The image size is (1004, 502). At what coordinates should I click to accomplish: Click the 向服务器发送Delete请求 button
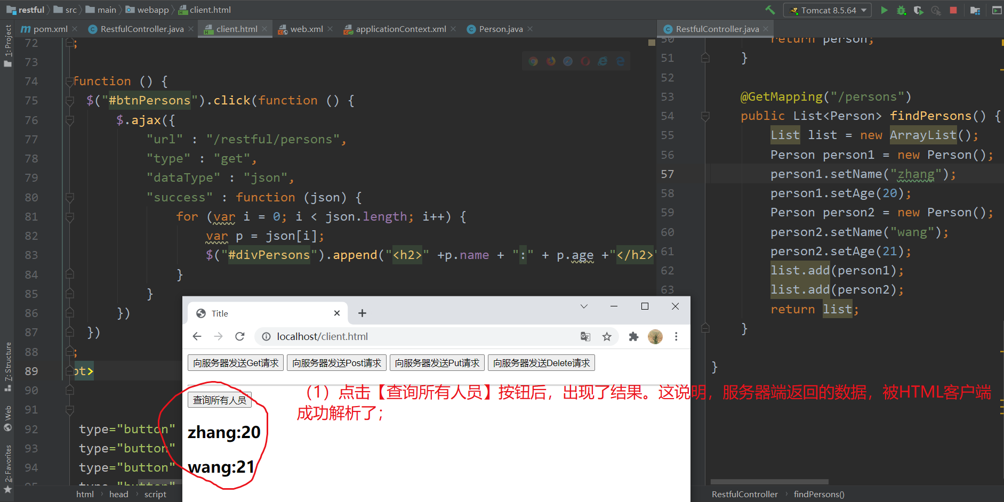(541, 362)
